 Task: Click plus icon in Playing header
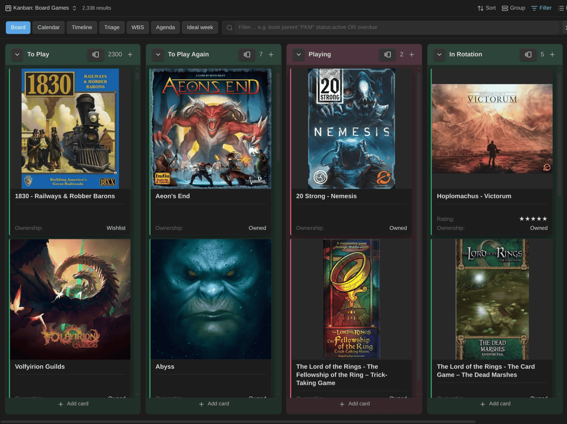412,54
